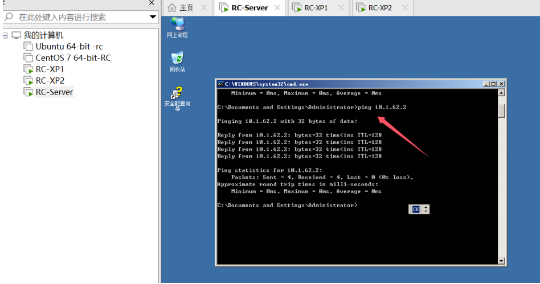The image size is (540, 284).
Task: Click the library search input field
Action: point(80,17)
